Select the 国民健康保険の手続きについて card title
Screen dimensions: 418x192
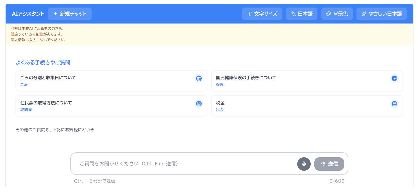click(x=246, y=78)
